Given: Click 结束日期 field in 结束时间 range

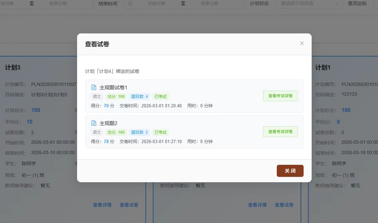Looking at the screenshot, I should coord(209,4).
